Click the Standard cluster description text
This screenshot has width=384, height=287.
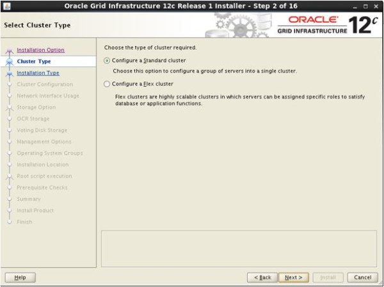(205, 72)
